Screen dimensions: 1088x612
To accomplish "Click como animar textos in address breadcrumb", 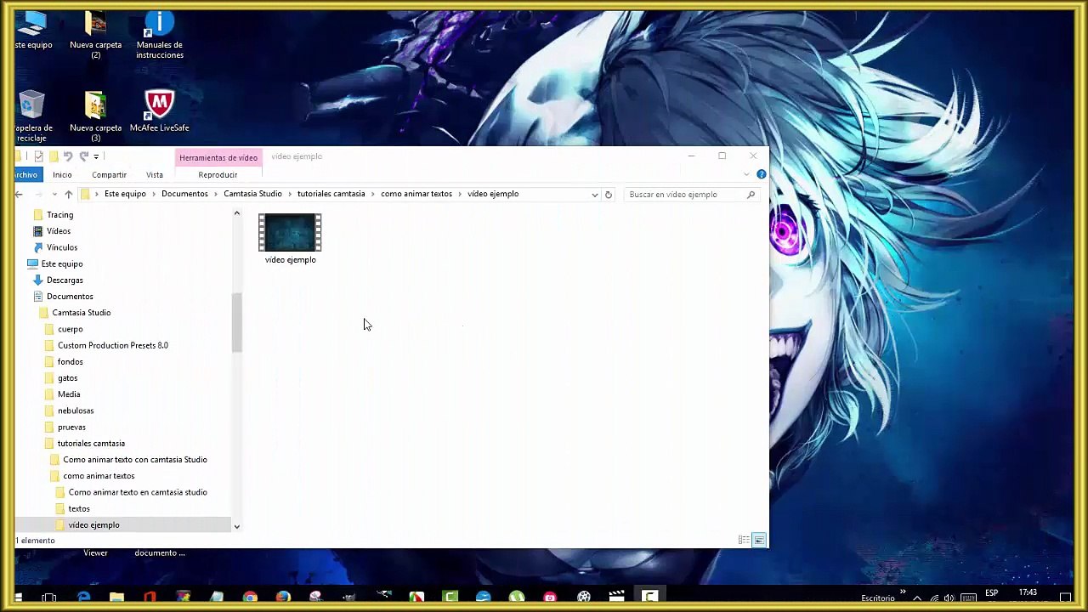I will click(x=416, y=194).
